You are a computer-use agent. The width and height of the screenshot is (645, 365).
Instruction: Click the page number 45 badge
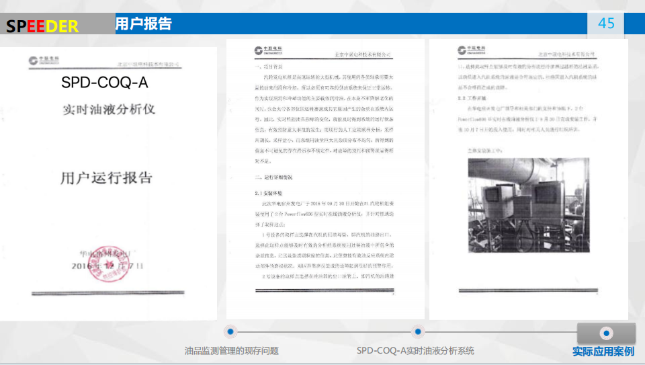coord(606,24)
